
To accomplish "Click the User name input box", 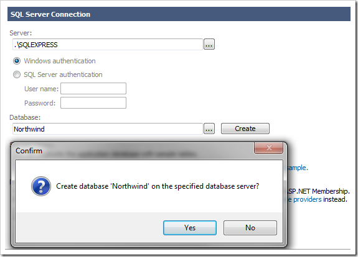I will pos(93,89).
